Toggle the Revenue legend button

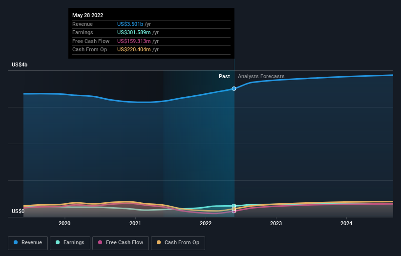[x=28, y=243]
